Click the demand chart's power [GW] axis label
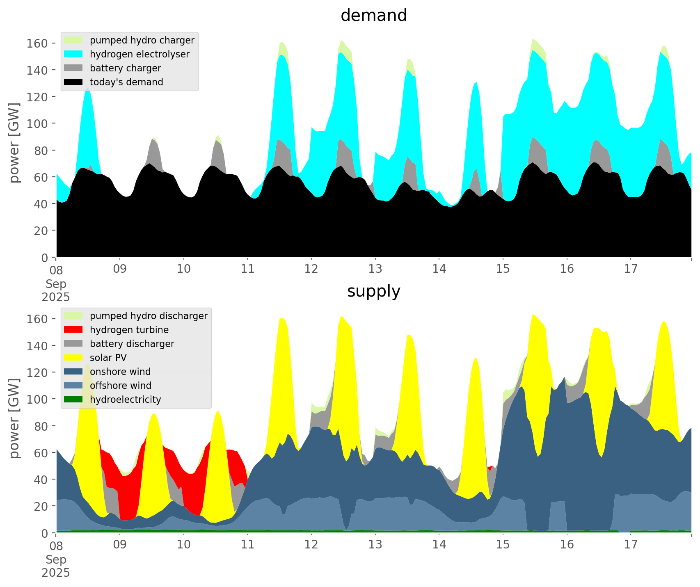Viewport: 700px width, 587px height. pyautogui.click(x=14, y=143)
